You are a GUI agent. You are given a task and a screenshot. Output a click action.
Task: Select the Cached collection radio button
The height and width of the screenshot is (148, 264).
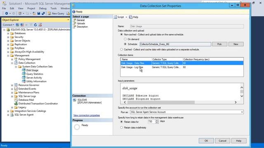pyautogui.click(x=121, y=49)
